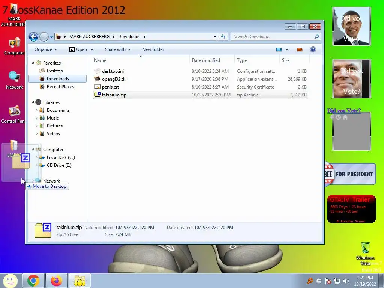Image resolution: width=384 pixels, height=288 pixels.
Task: Click the network tray icon
Action: point(337,281)
